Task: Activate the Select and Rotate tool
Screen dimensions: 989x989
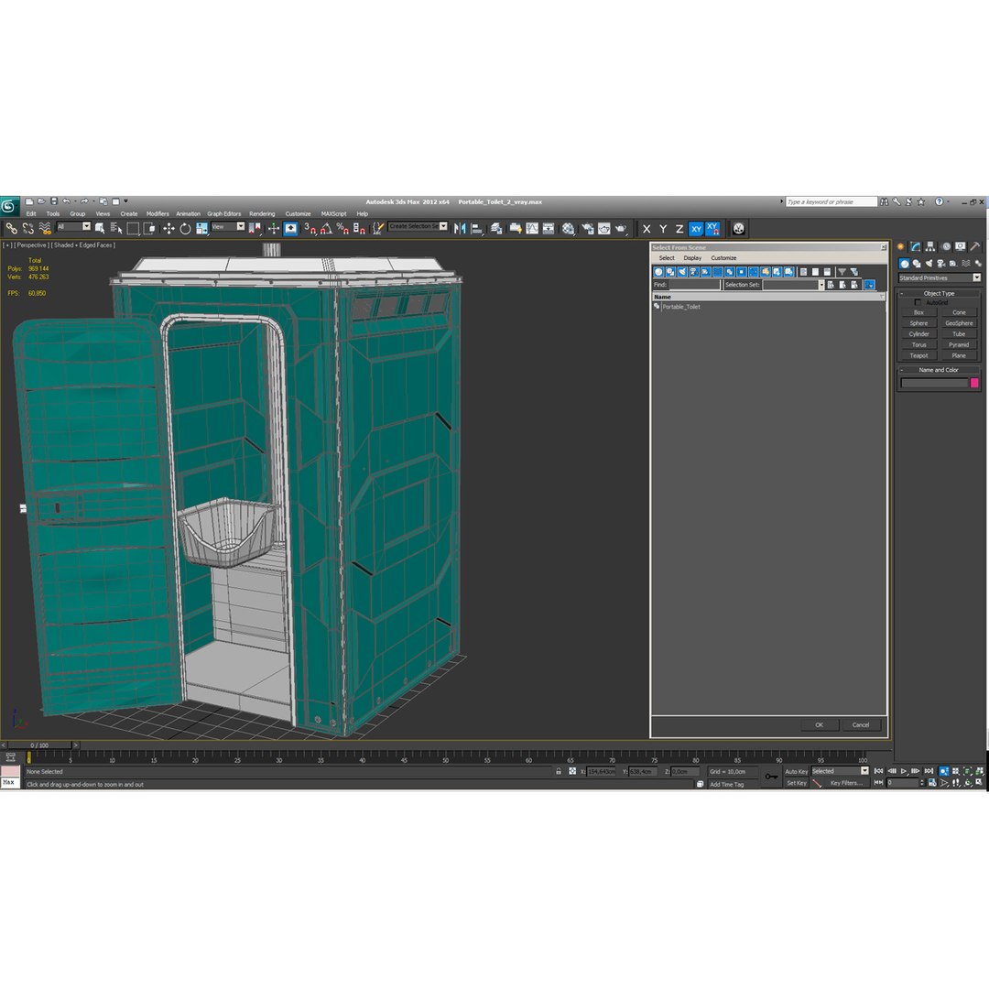Action: [x=185, y=228]
